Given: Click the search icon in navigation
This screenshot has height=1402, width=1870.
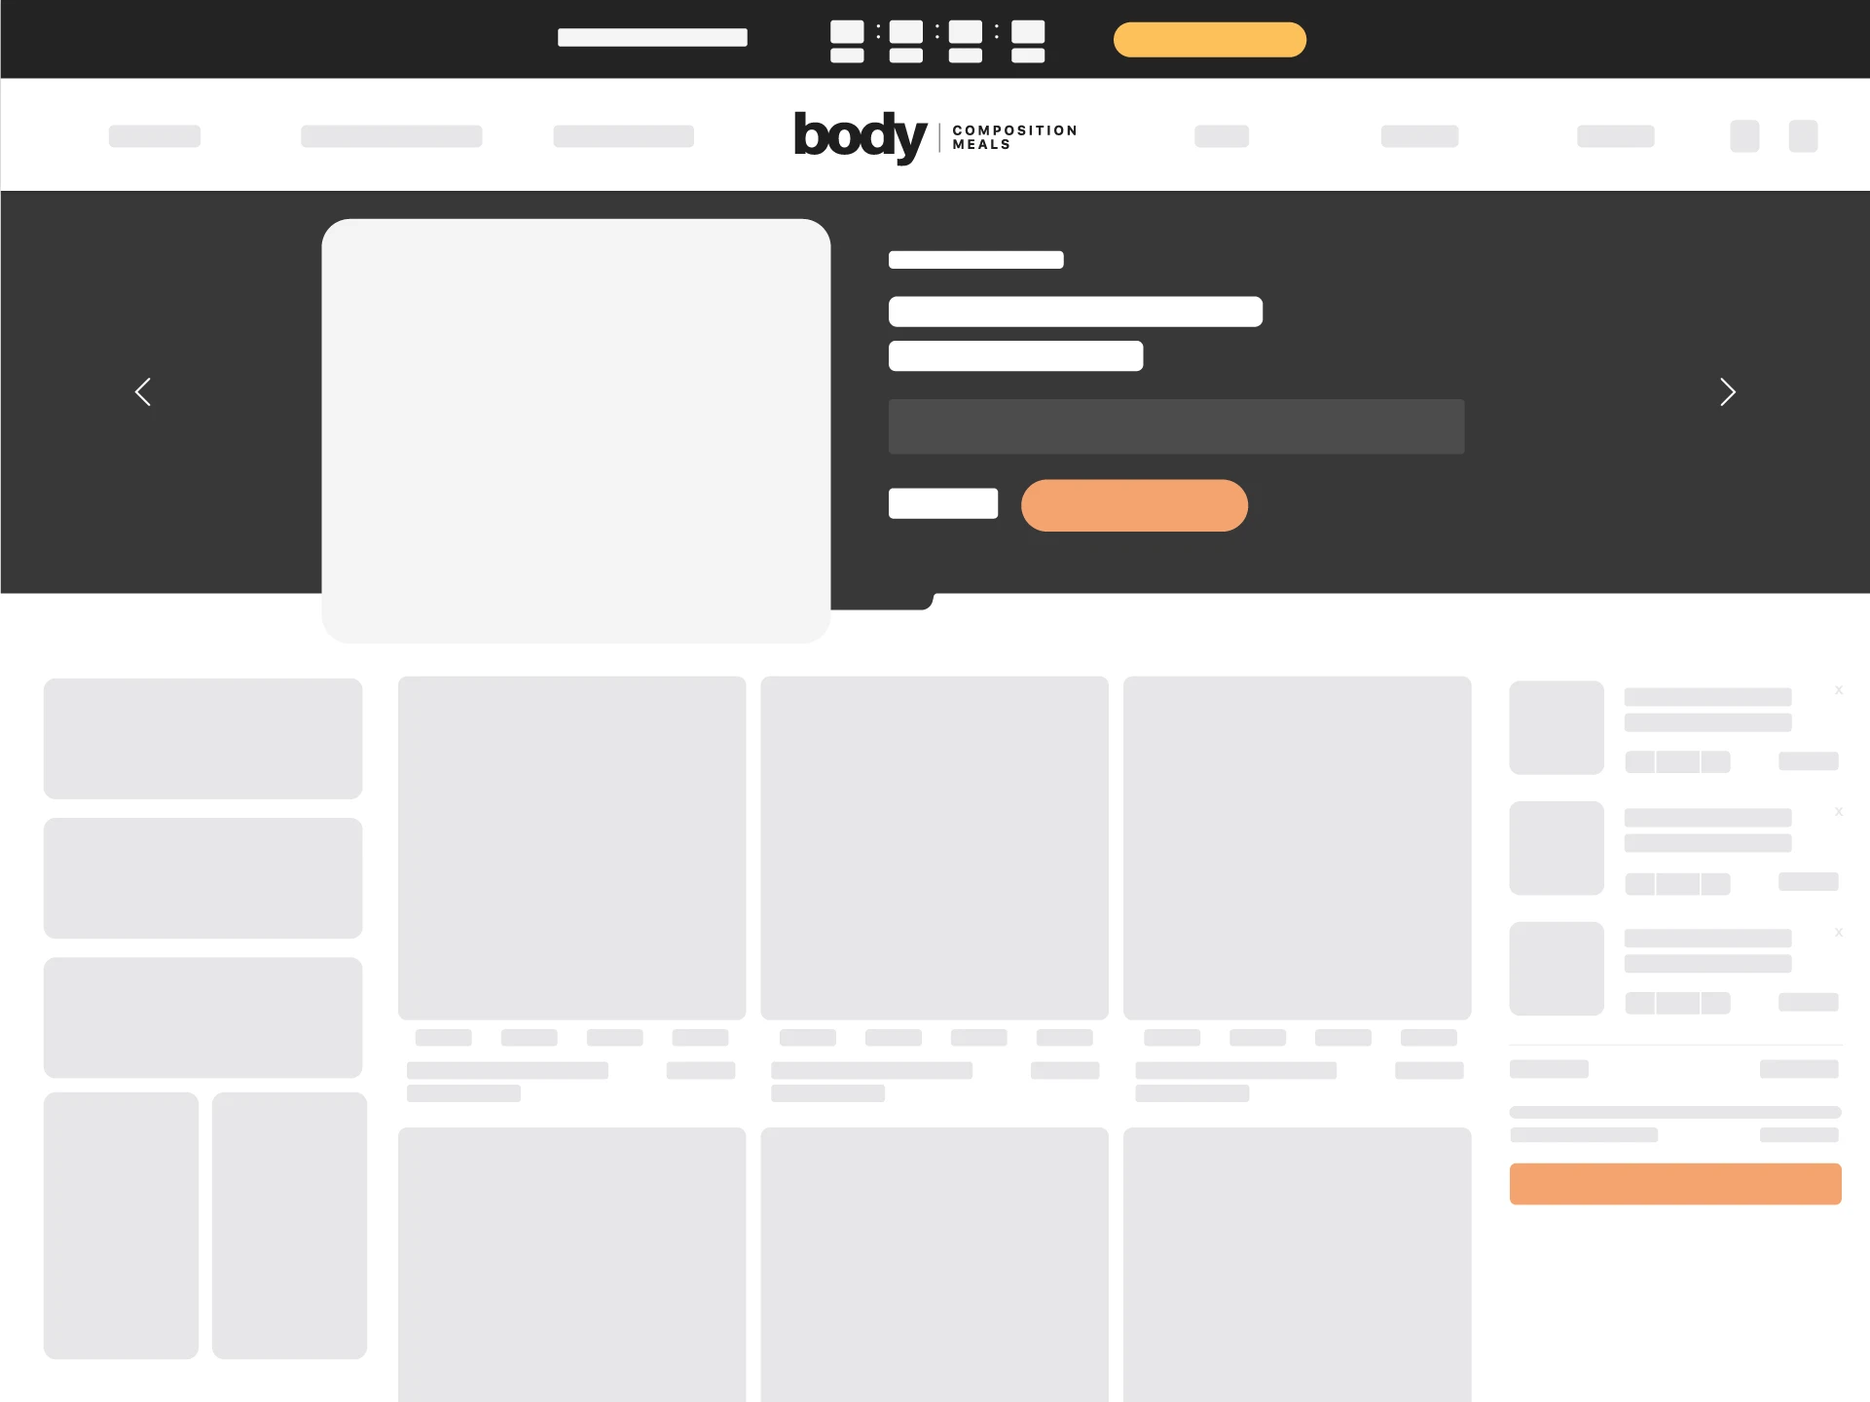Looking at the screenshot, I should click(1744, 135).
